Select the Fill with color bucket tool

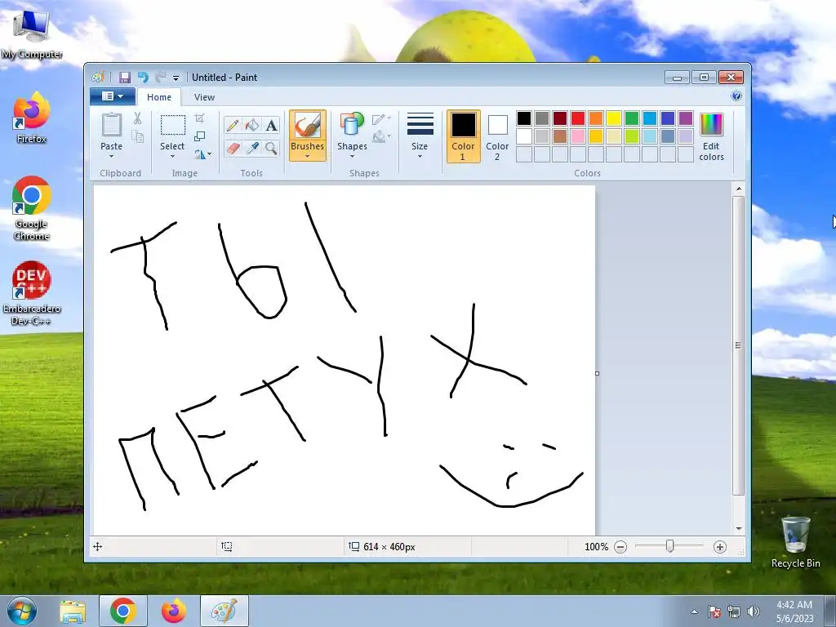251,125
